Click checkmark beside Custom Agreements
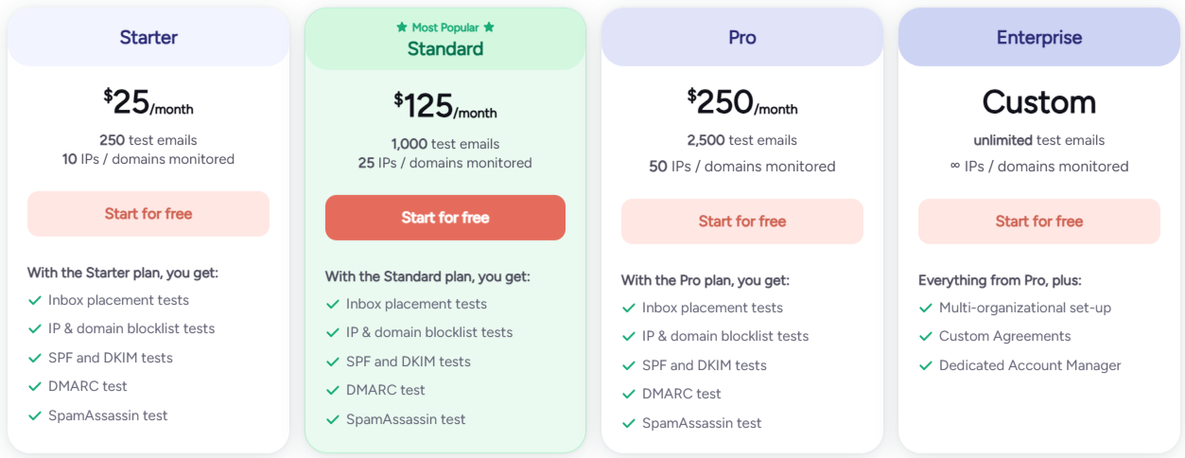 (x=926, y=337)
